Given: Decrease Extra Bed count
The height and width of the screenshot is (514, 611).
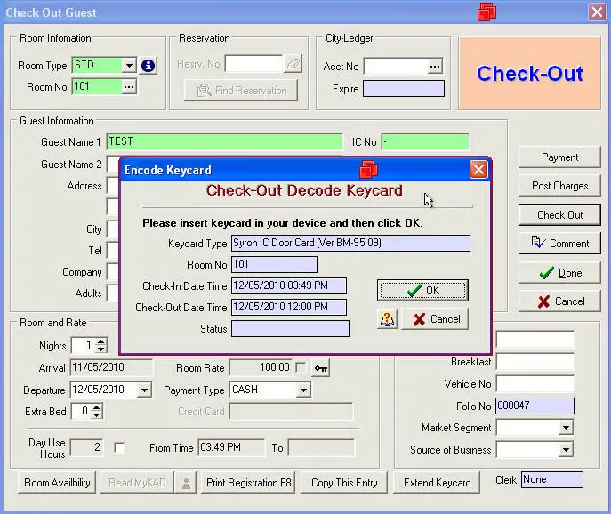Looking at the screenshot, I should pos(97,414).
